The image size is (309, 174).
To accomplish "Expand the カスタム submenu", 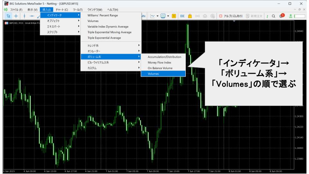I will 111,68.
